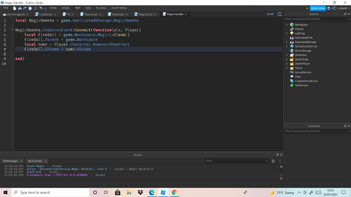Expand the Lighting tree node

pos(287,34)
